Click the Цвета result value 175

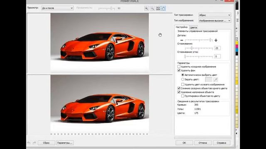pyautogui.click(x=196, y=113)
